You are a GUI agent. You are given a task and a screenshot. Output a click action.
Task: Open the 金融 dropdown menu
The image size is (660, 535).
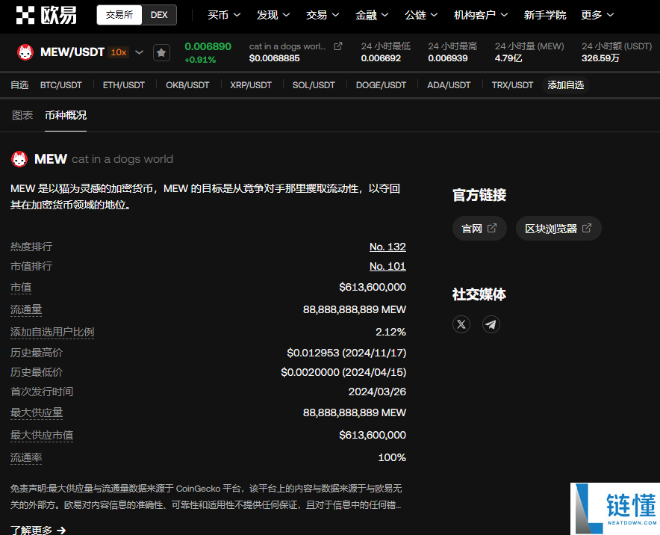[372, 15]
